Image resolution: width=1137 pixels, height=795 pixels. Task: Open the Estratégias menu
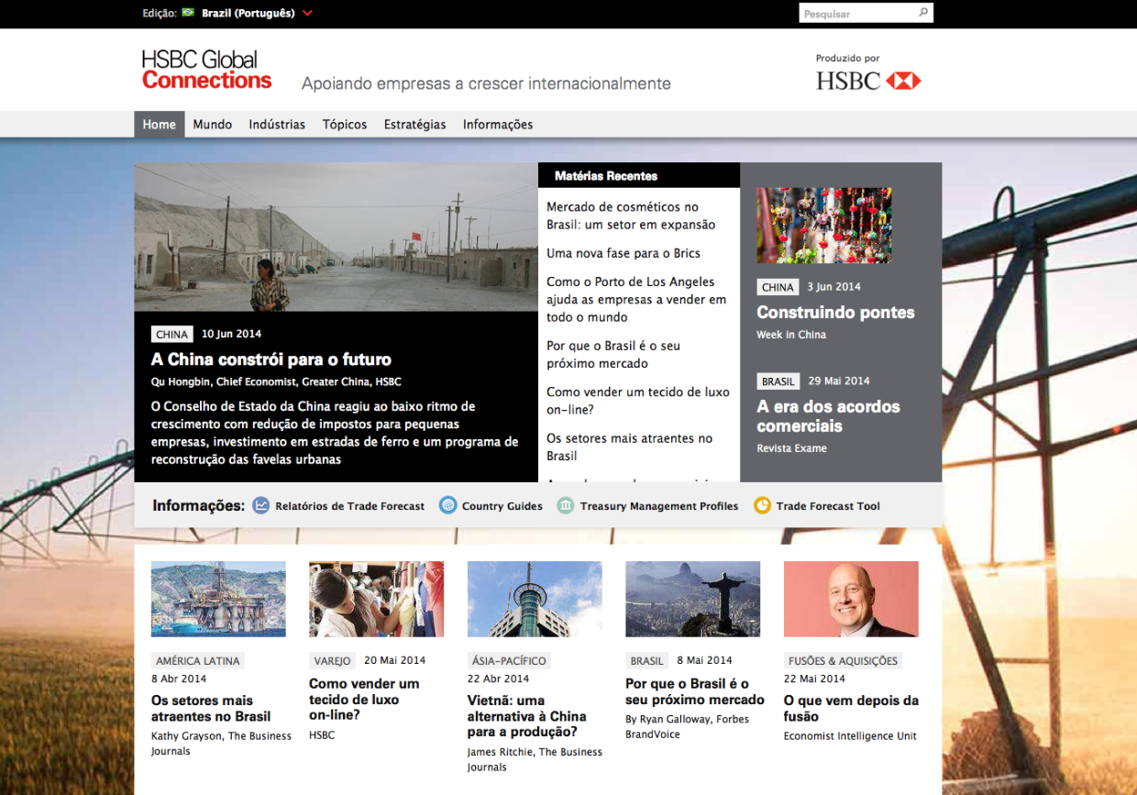point(415,125)
